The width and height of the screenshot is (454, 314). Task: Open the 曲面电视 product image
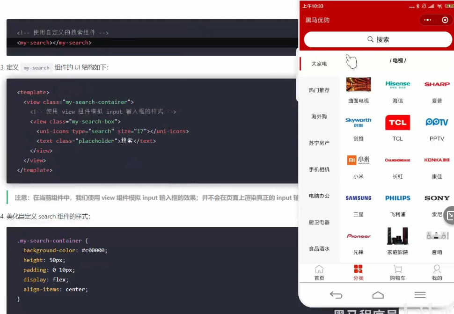pyautogui.click(x=359, y=85)
